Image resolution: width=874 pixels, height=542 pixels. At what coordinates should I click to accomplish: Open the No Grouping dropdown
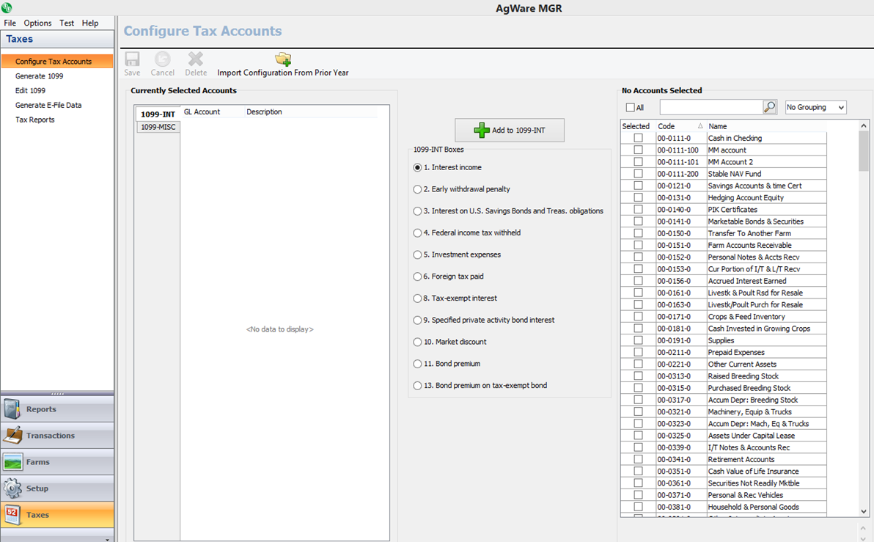pos(815,107)
